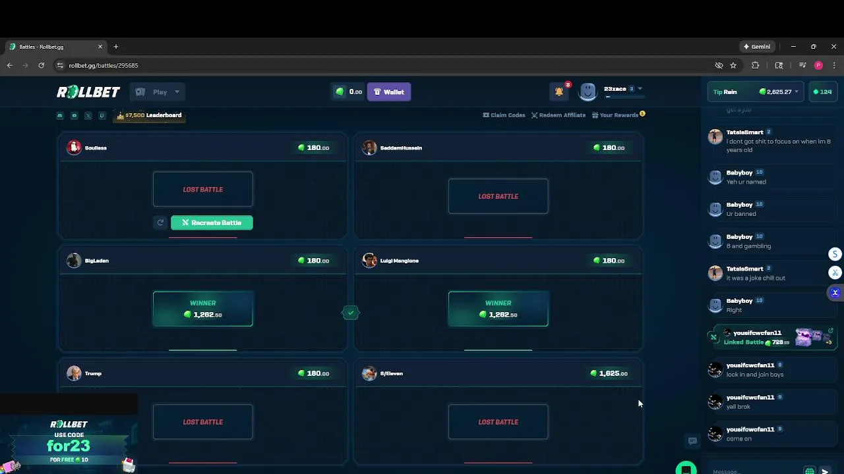Open the tab search icon in the Chrome toolbar

coord(779,65)
